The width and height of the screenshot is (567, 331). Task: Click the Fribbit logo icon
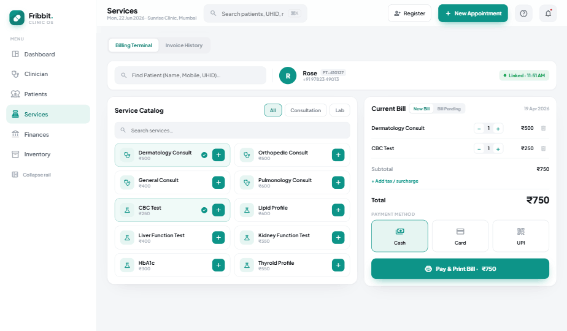click(x=17, y=18)
